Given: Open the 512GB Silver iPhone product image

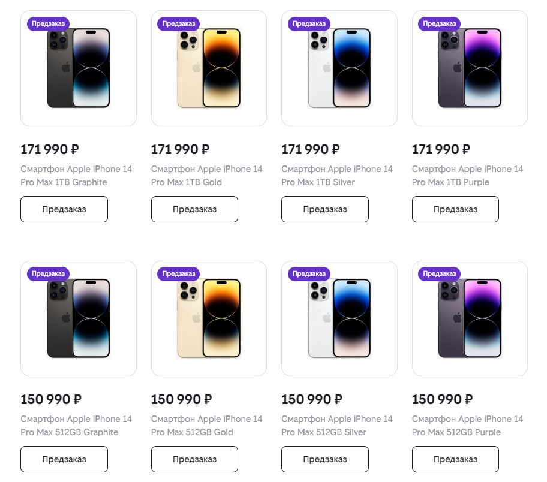Looking at the screenshot, I should (x=339, y=318).
